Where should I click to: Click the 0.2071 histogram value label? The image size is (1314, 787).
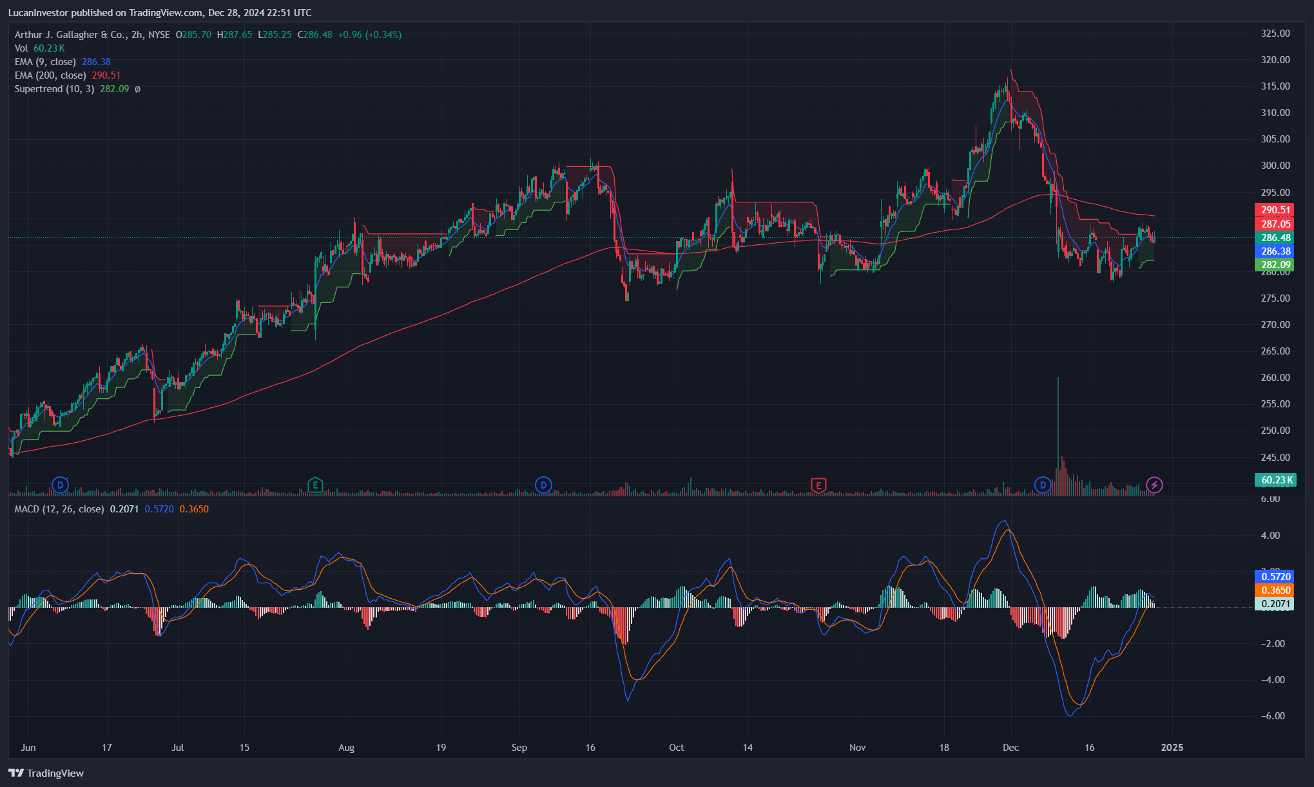[1275, 604]
